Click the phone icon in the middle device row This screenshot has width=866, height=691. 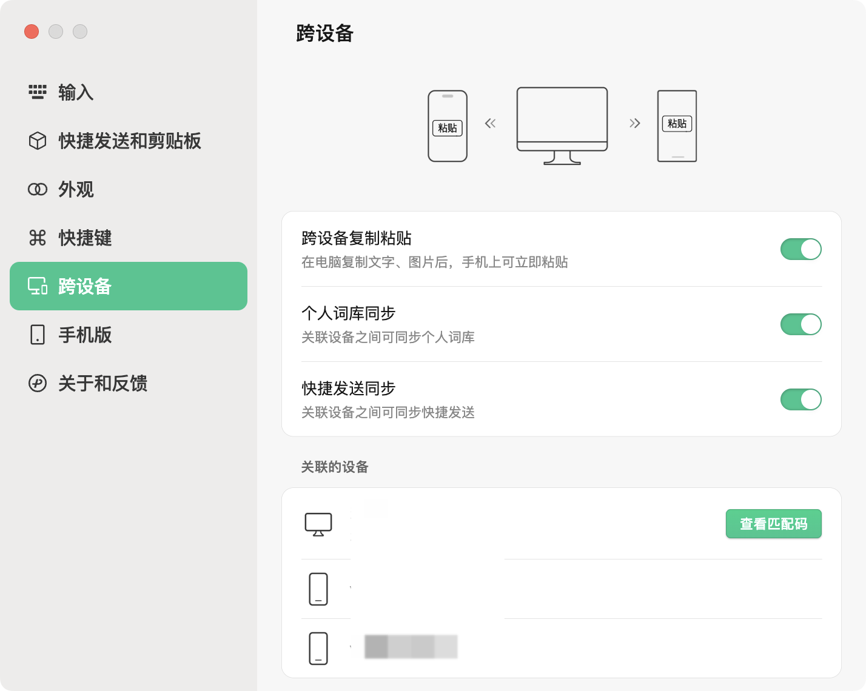(318, 589)
